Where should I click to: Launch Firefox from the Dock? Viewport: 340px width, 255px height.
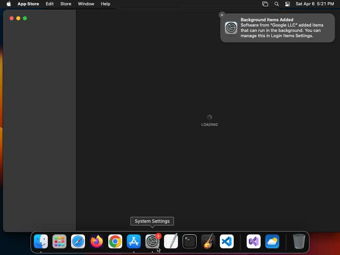point(97,241)
